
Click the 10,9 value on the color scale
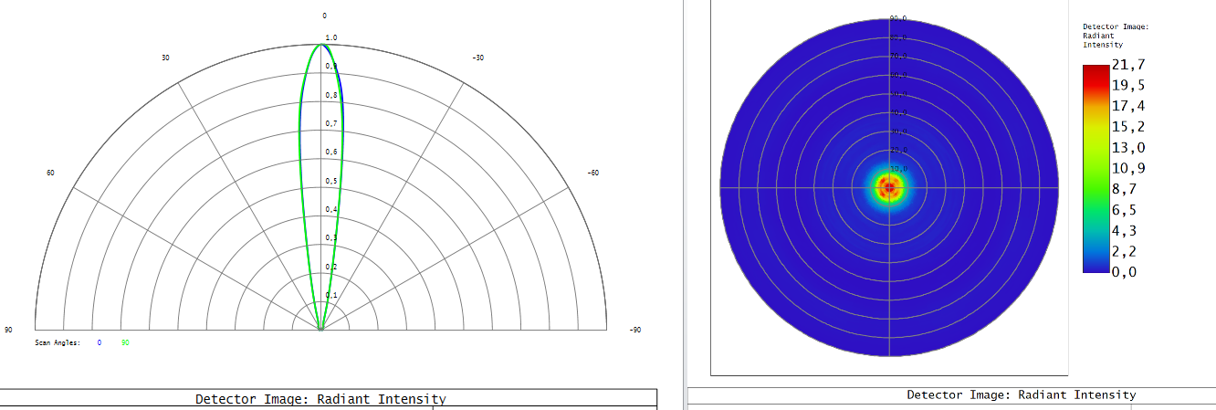[1128, 168]
